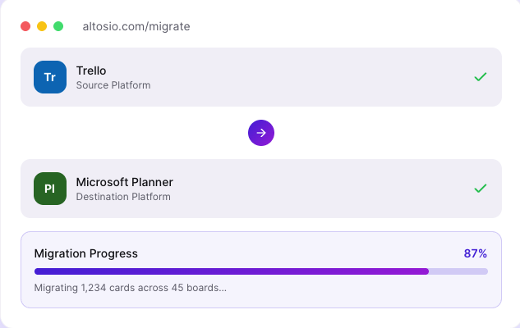Click the "Source Platform" subtitle
520x328 pixels.
point(113,84)
